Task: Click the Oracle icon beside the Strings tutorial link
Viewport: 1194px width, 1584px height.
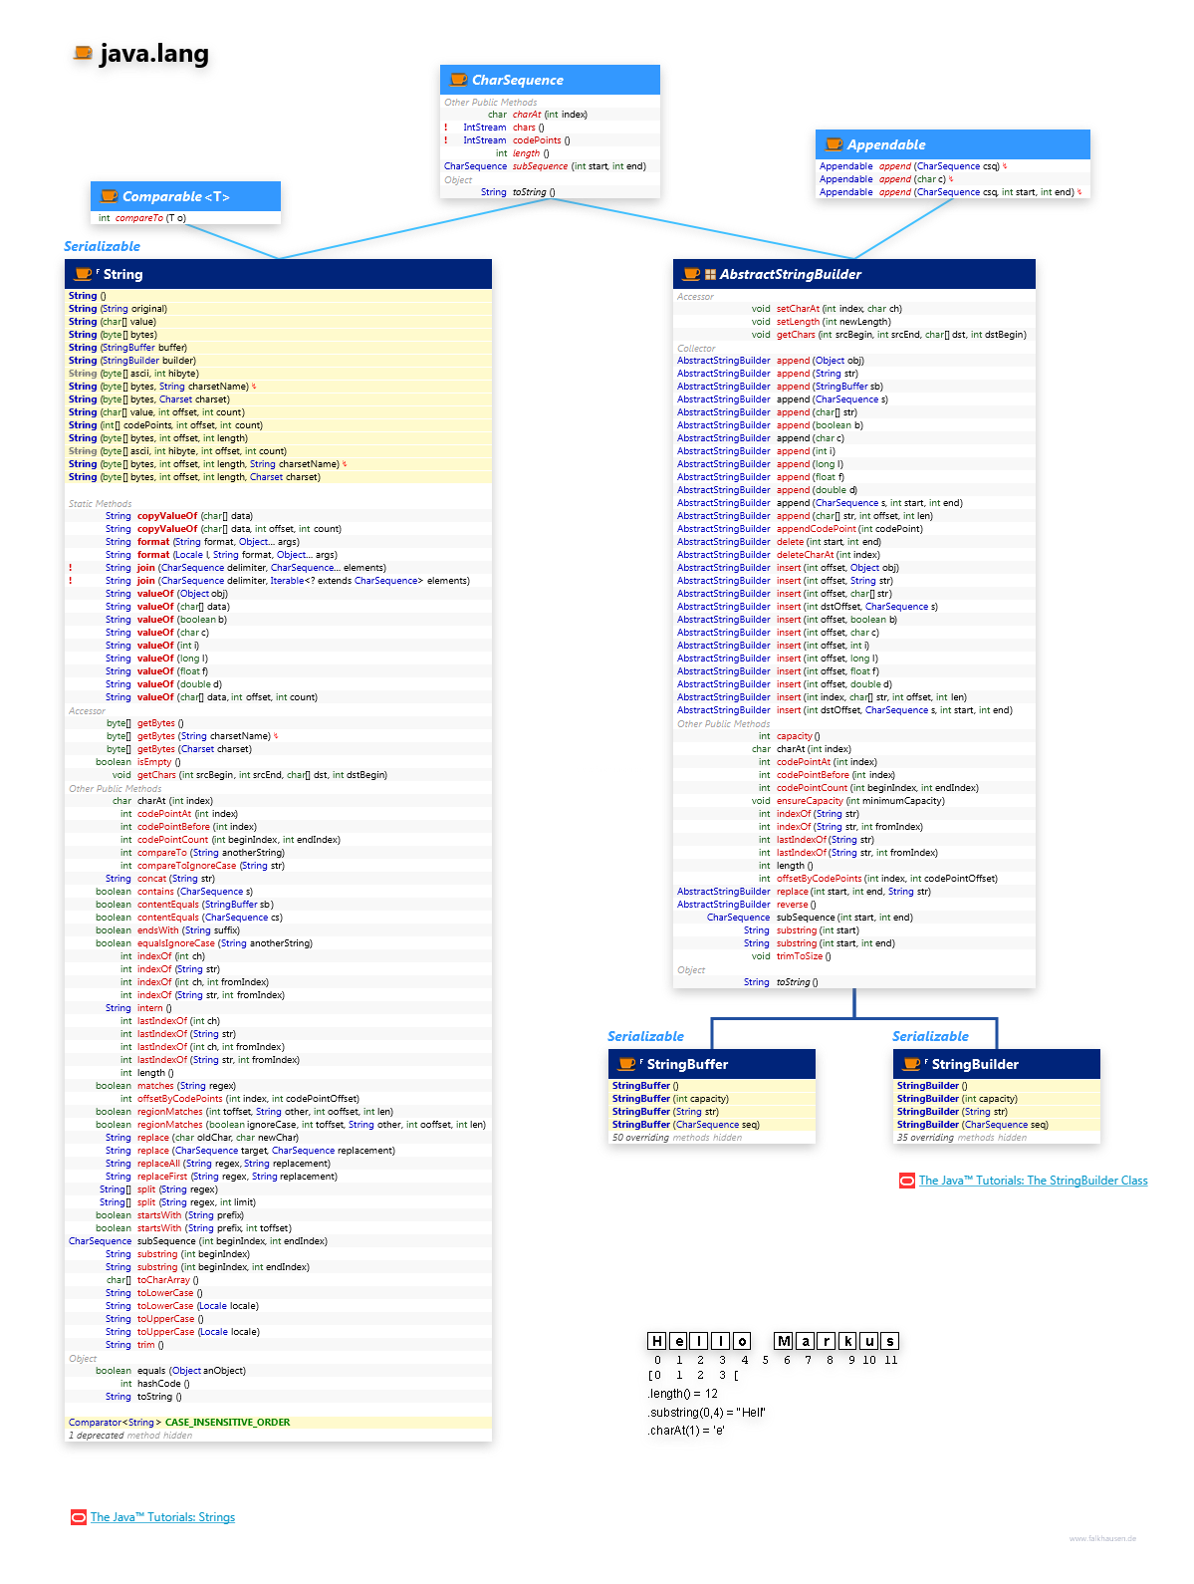Action: click(78, 1517)
